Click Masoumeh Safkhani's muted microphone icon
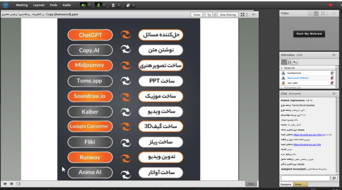Image resolution: width=342 pixels, height=190 pixels. pyautogui.click(x=332, y=78)
